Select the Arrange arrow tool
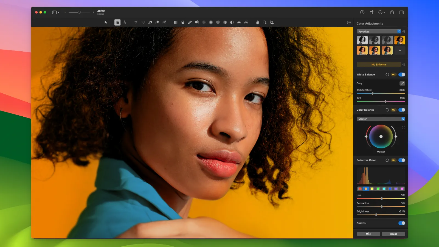 click(106, 22)
